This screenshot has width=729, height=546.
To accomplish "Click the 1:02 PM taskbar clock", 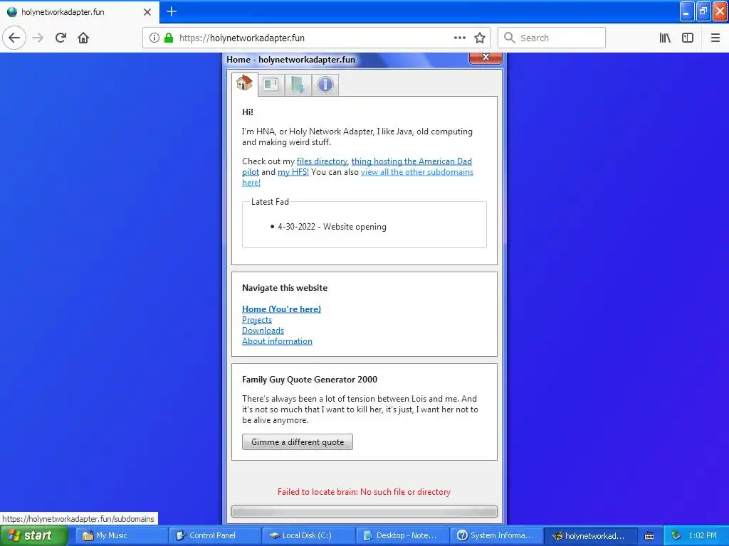I will (x=703, y=535).
